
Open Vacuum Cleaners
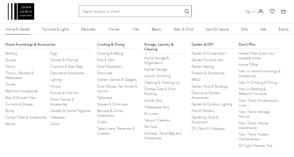[x=157, y=120]
